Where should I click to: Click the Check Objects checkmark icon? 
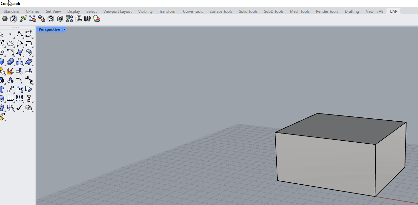pos(20,107)
